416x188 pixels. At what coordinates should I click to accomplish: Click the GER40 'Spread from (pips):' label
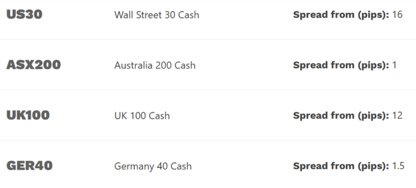point(341,166)
